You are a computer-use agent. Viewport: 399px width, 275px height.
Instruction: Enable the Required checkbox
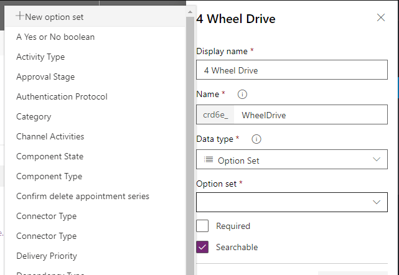pyautogui.click(x=202, y=226)
